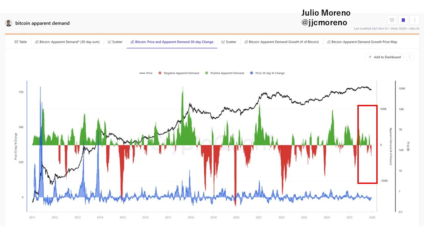Open Apparent Demand Growth Price Map tab
The width and height of the screenshot is (424, 239).
[362, 42]
